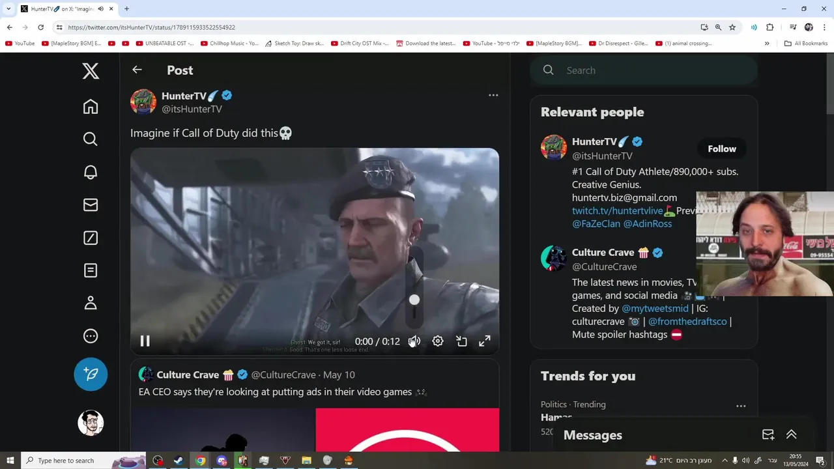Open the Profile person icon in sidebar
Screen dimensions: 834x469
click(x=91, y=303)
